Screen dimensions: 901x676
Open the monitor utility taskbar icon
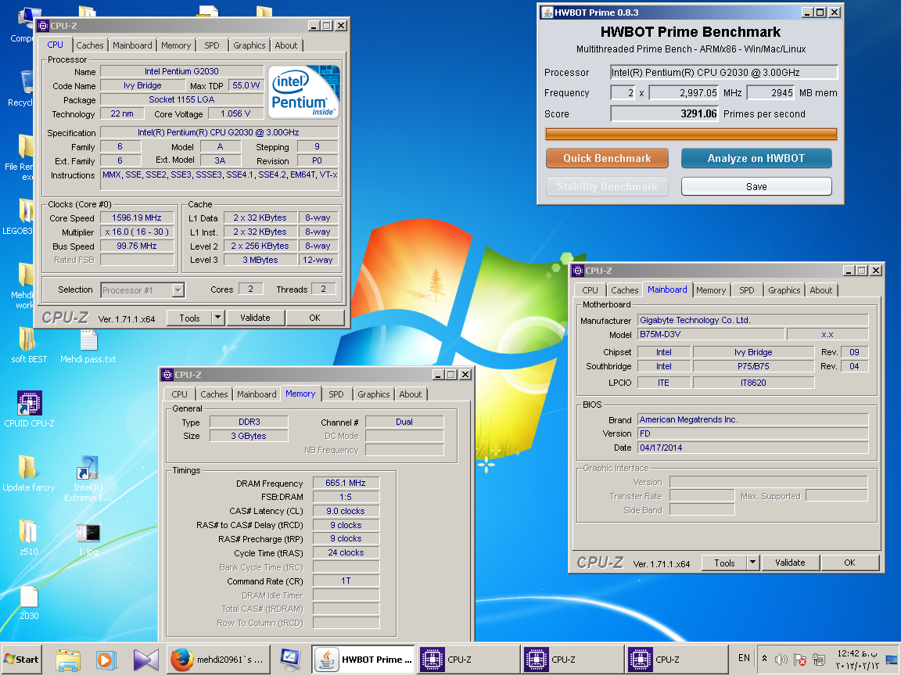point(290,660)
